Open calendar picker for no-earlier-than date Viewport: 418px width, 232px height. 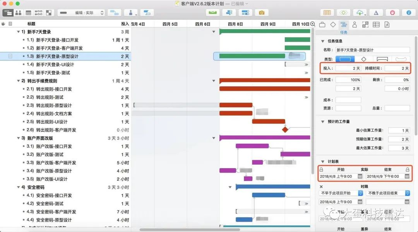click(x=360, y=202)
